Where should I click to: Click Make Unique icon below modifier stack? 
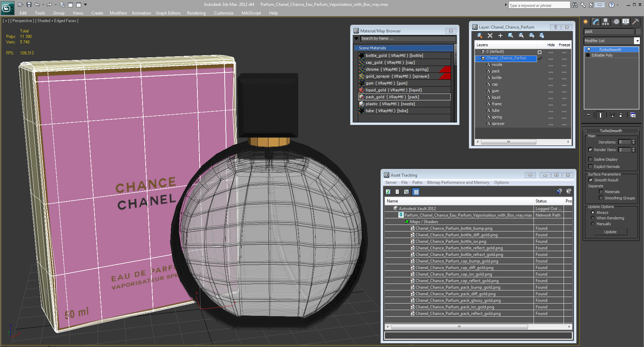point(612,115)
